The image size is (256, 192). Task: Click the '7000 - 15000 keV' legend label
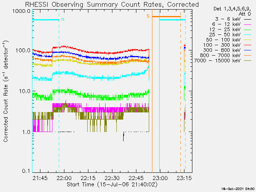(x=218, y=61)
